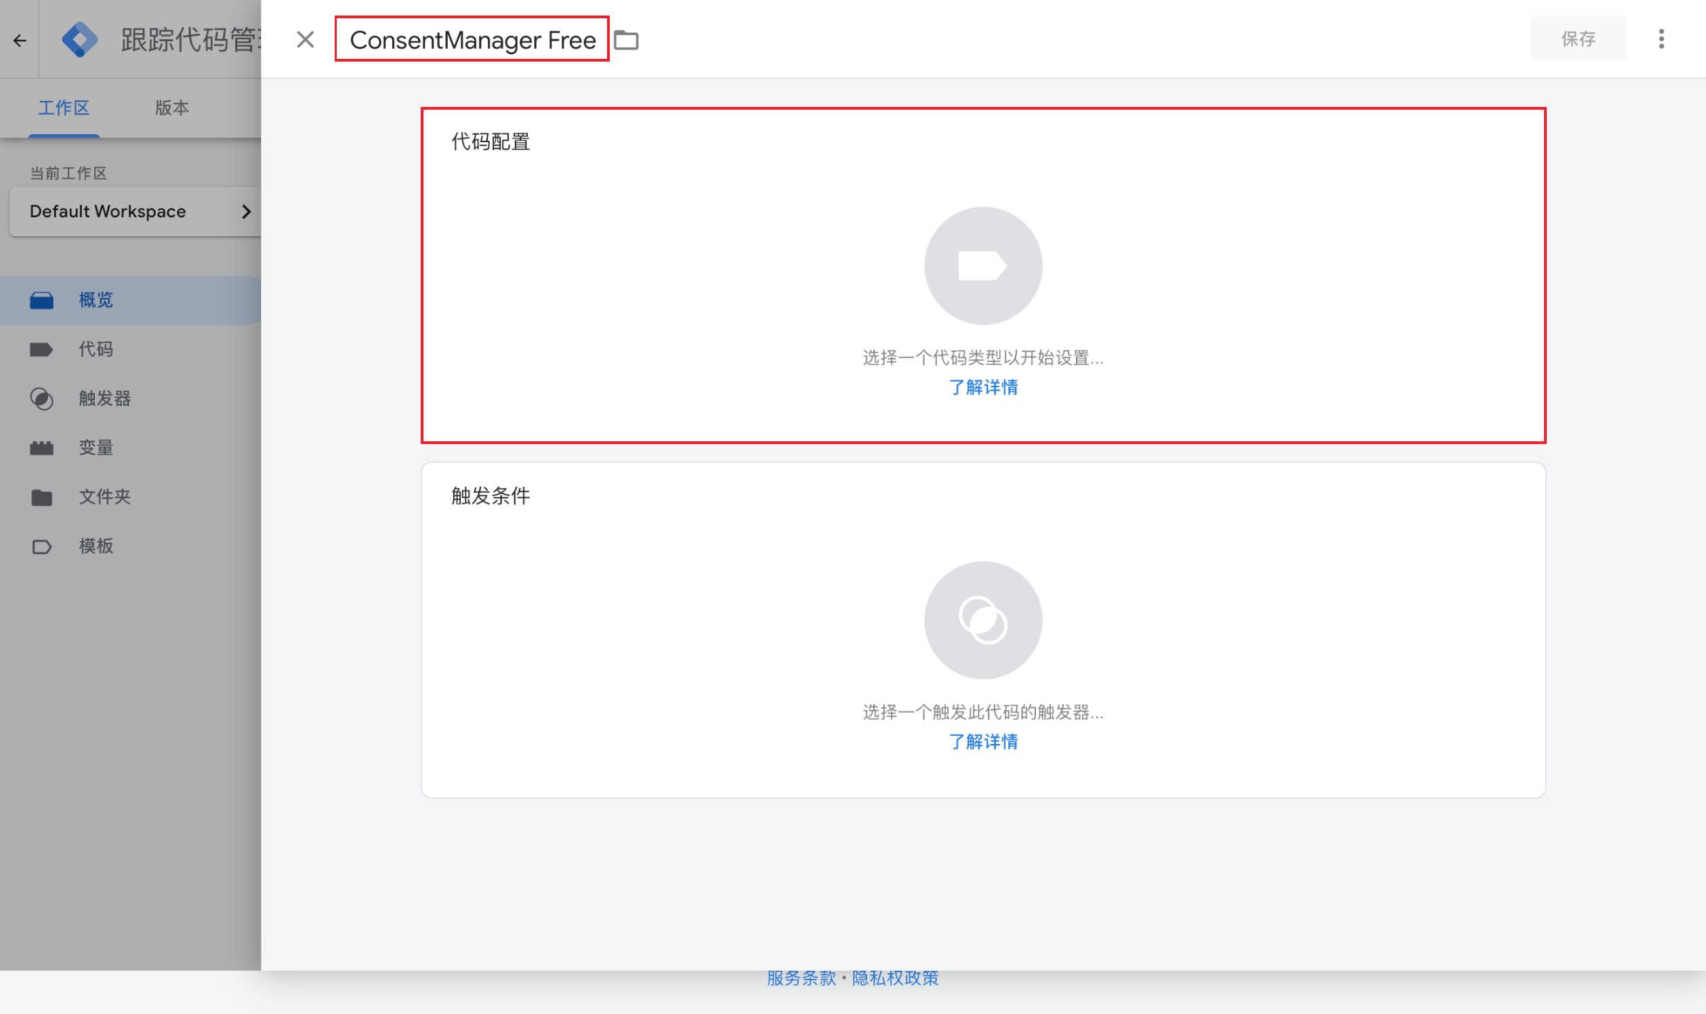This screenshot has height=1014, width=1706.
Task: Open the three-dot overflow menu
Action: (1661, 39)
